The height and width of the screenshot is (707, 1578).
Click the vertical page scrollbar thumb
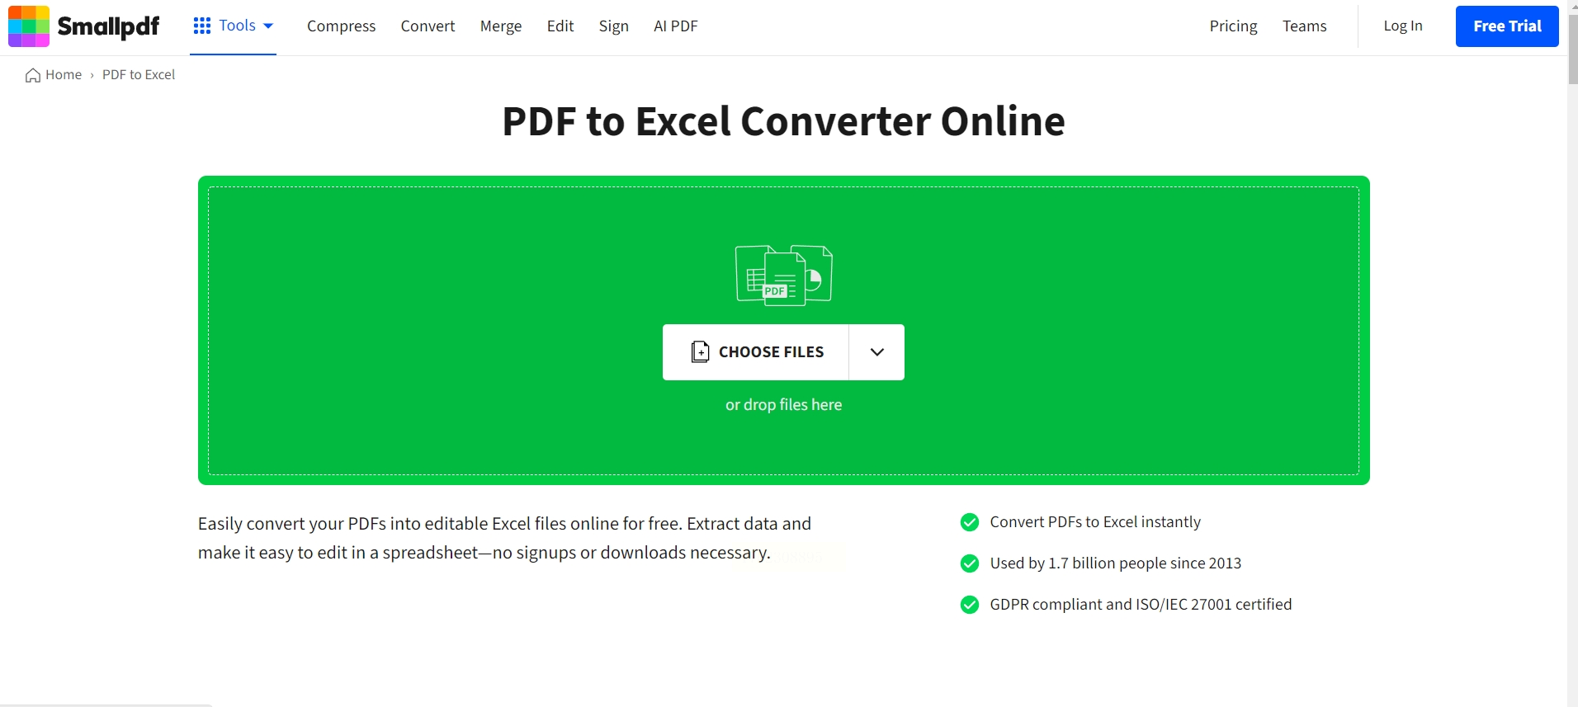[1573, 48]
